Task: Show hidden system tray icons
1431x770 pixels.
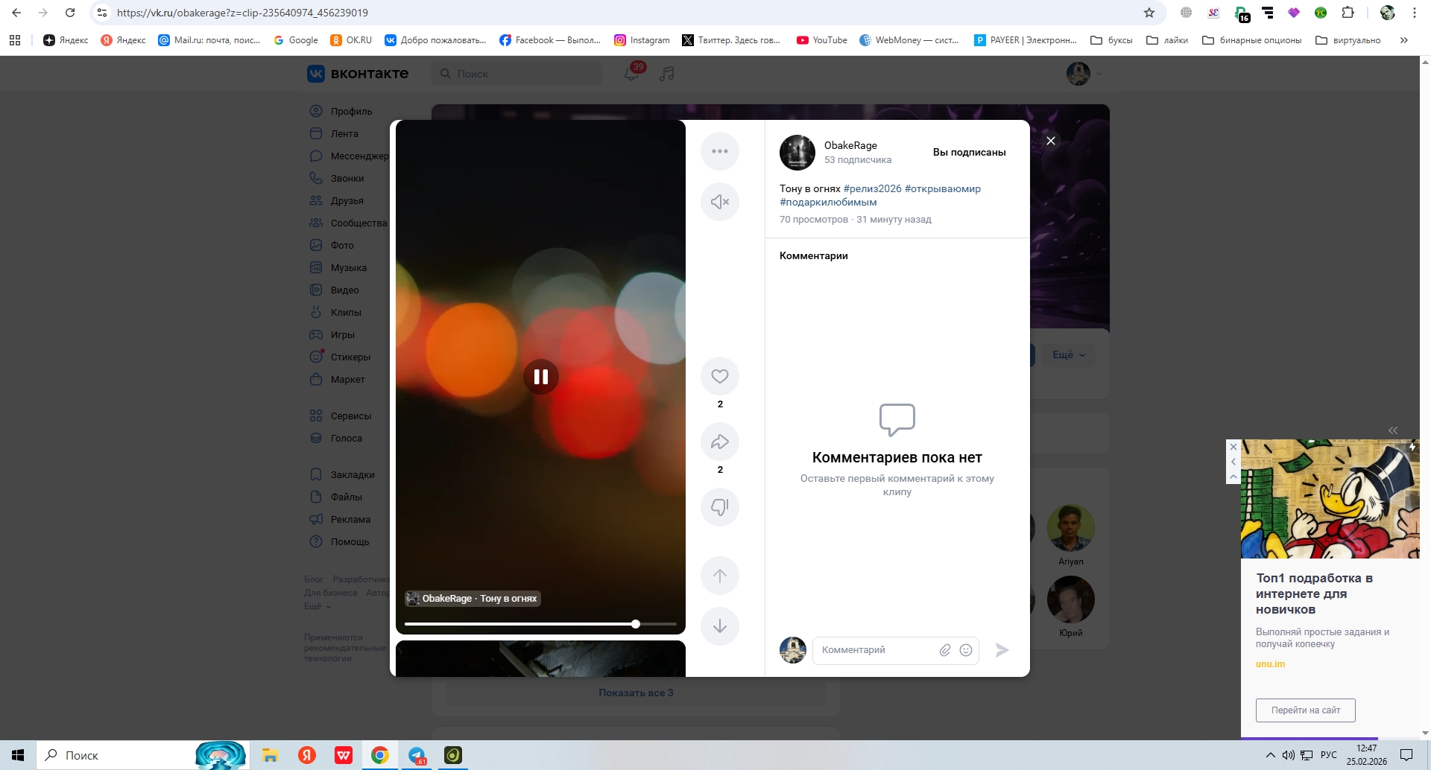Action: click(1270, 755)
